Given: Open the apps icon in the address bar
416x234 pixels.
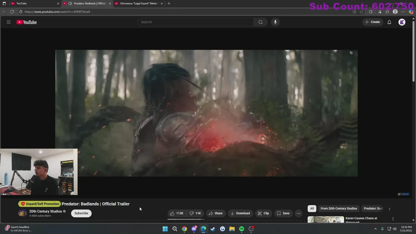Looking at the screenshot, I should tap(355, 12).
